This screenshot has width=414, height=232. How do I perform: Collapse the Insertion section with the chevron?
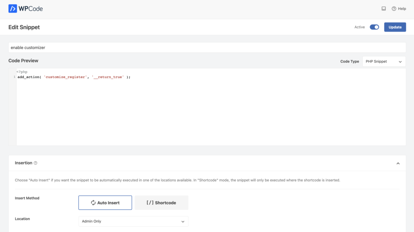[398, 163]
